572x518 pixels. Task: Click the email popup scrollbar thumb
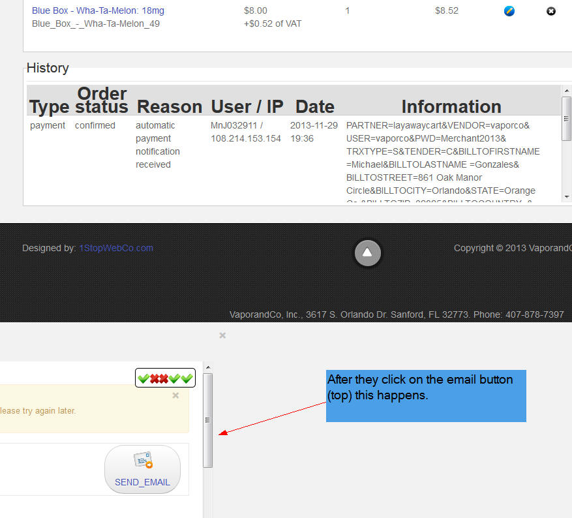(207, 420)
